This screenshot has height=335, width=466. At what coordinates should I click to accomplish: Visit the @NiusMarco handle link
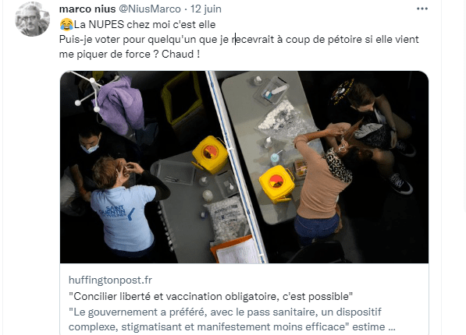(150, 9)
